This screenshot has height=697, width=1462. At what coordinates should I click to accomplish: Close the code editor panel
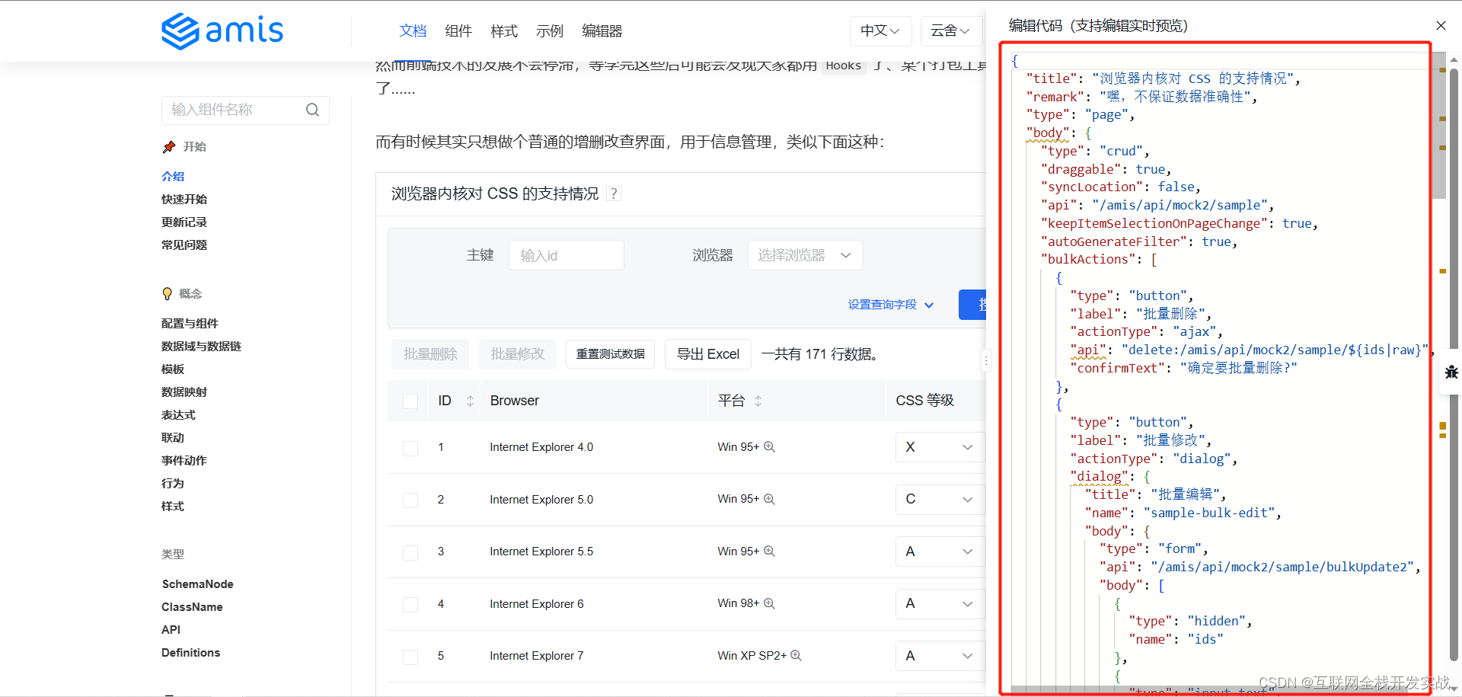point(1441,25)
